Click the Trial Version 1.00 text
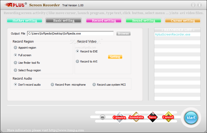 pyautogui.click(x=73, y=5)
